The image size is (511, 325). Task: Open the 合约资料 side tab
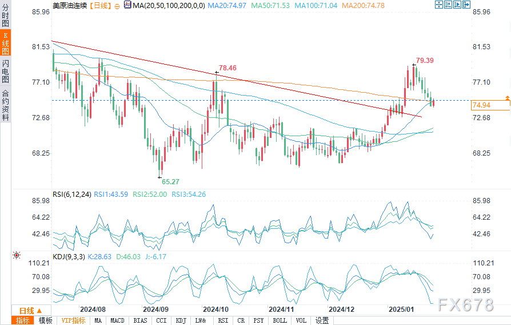coord(5,104)
